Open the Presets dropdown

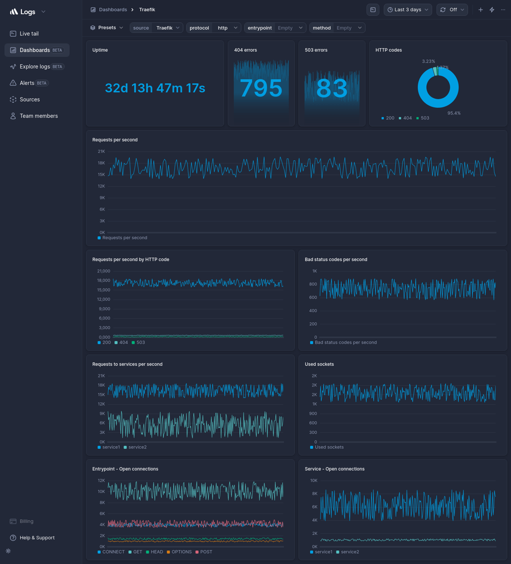pos(106,28)
